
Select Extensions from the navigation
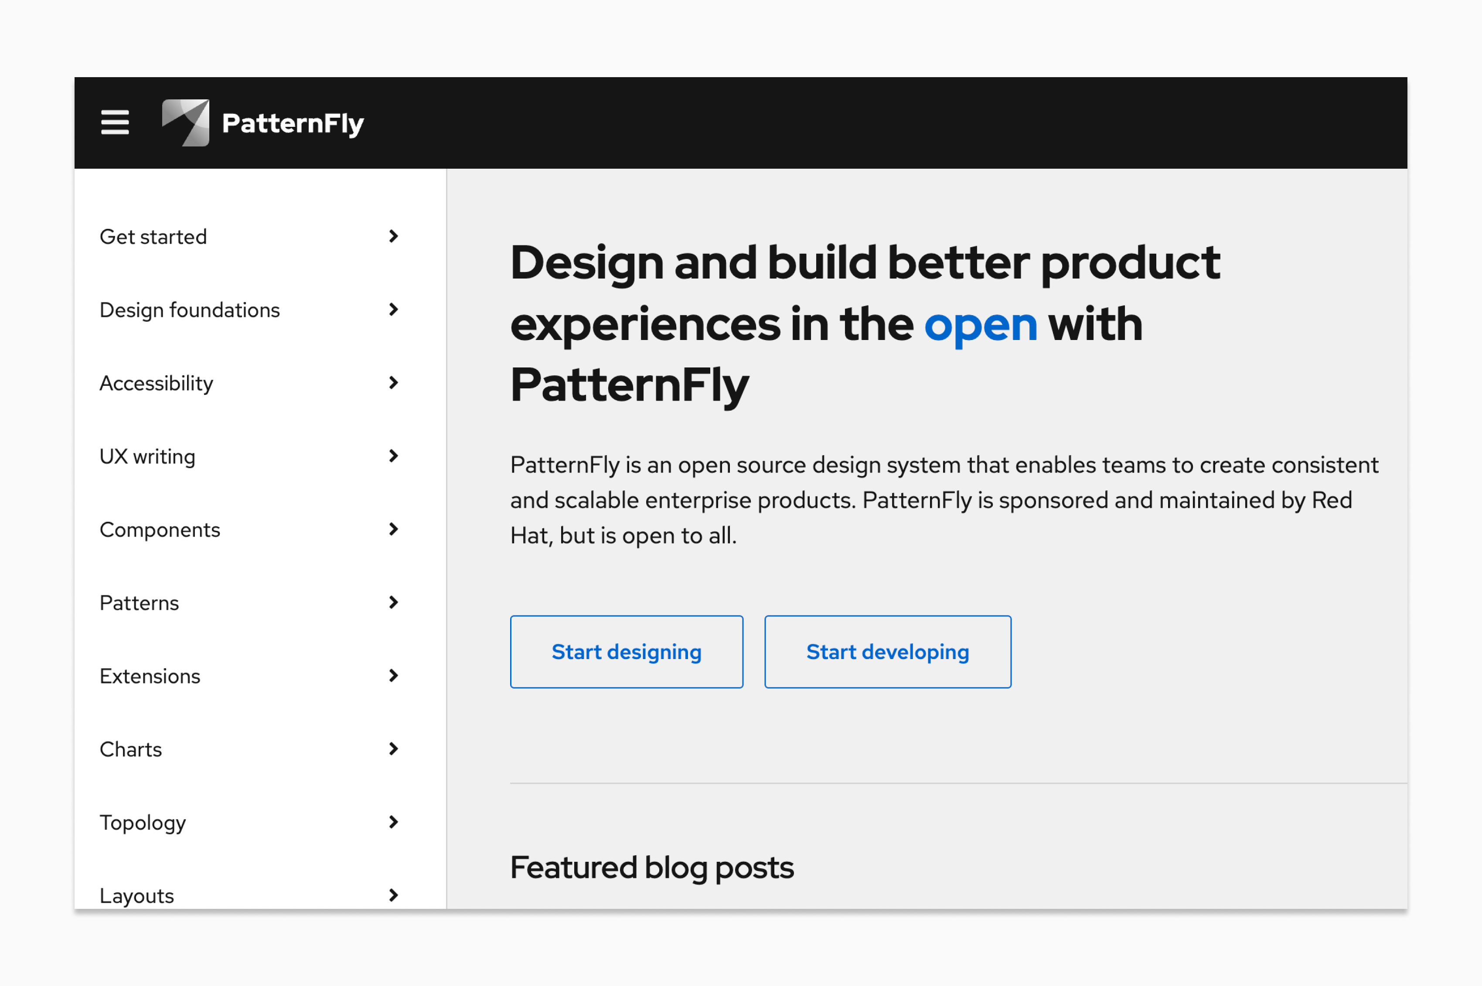coord(150,676)
